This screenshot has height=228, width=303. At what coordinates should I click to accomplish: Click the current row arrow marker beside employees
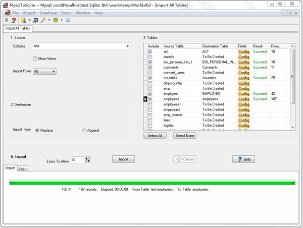145,99
